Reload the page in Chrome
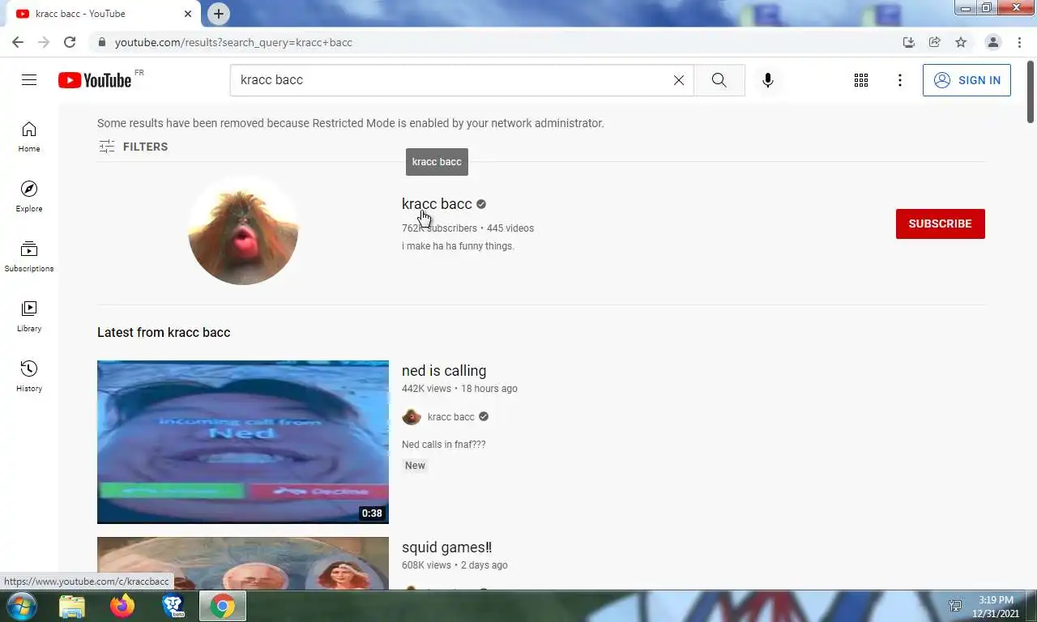This screenshot has height=622, width=1037. point(70,42)
